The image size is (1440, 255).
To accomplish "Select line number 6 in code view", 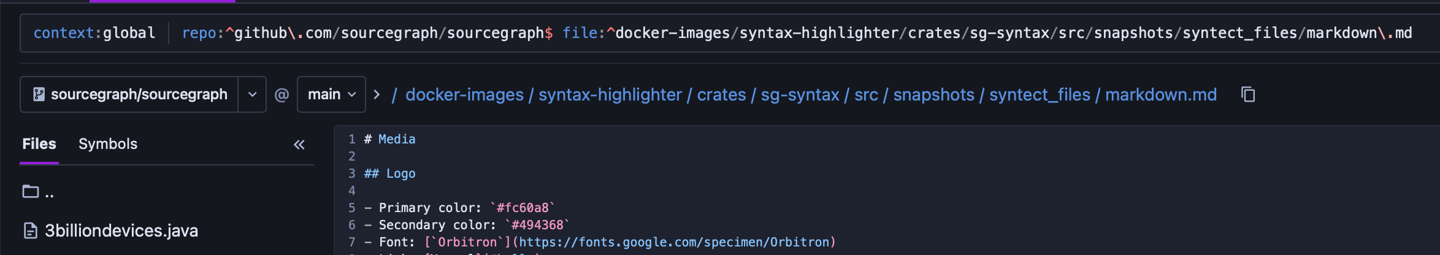I will (352, 225).
